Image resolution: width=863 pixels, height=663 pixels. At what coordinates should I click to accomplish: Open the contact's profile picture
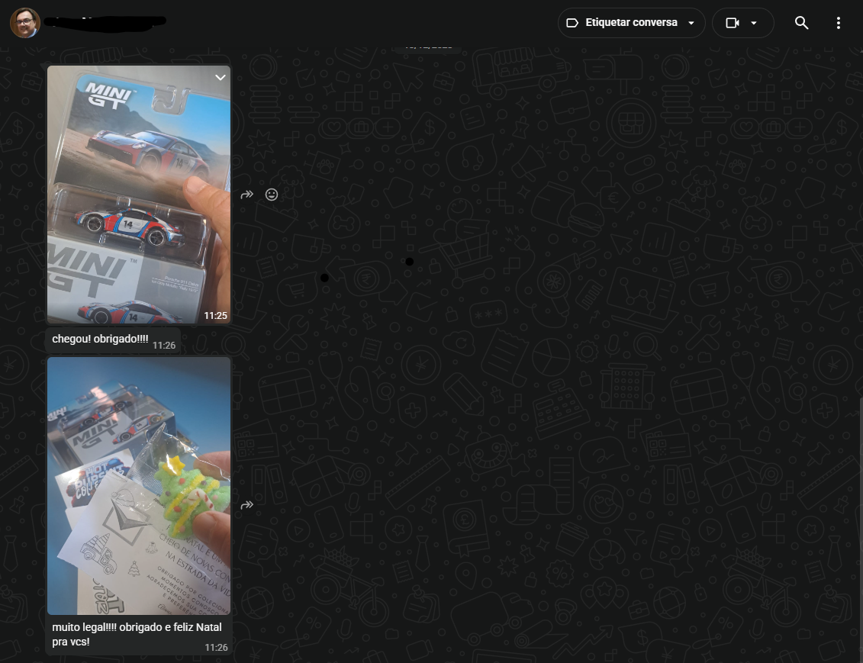coord(24,23)
